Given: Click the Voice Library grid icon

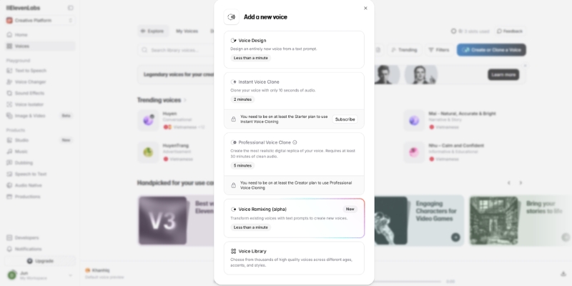Looking at the screenshot, I should point(234,251).
